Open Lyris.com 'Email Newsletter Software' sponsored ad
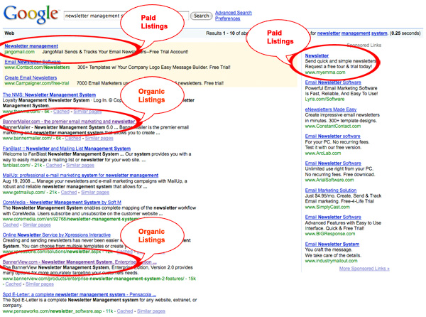 tap(333, 82)
